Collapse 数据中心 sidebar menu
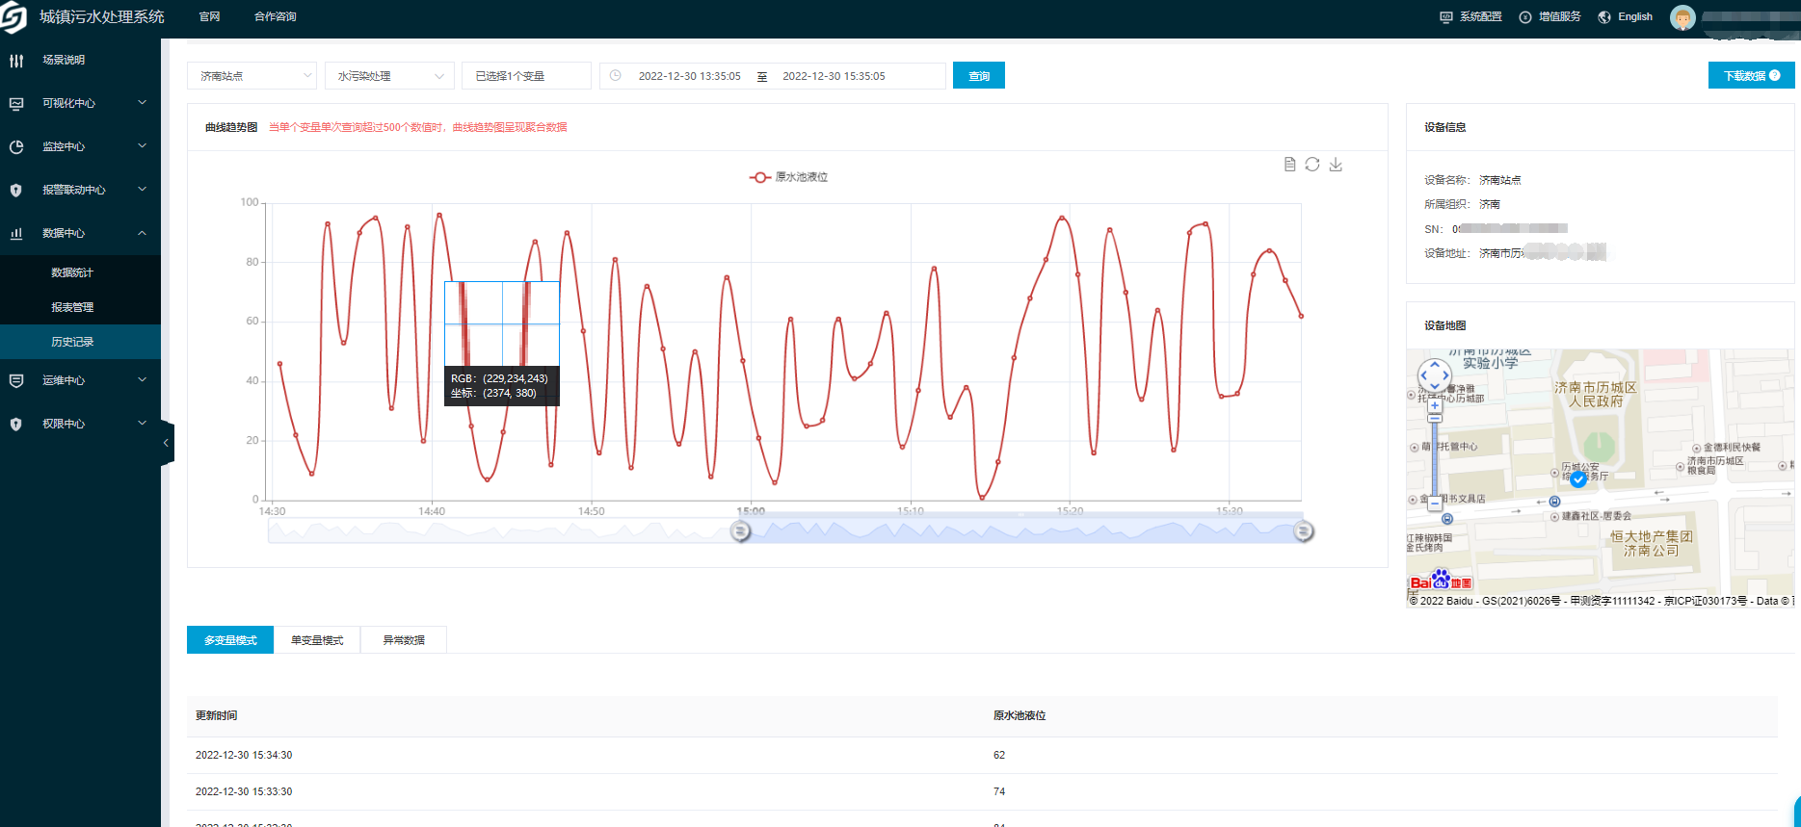 pos(80,233)
